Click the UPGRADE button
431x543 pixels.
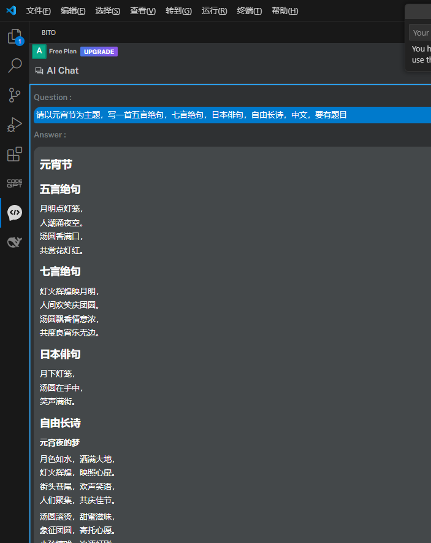point(99,52)
